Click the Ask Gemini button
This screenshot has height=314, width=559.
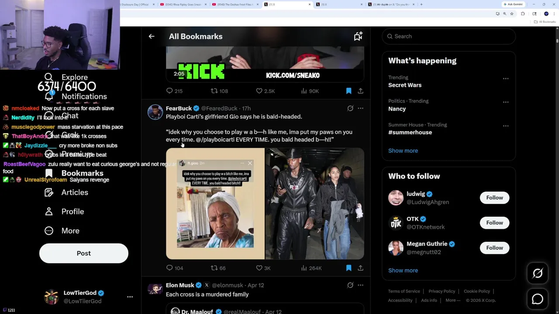point(513,4)
